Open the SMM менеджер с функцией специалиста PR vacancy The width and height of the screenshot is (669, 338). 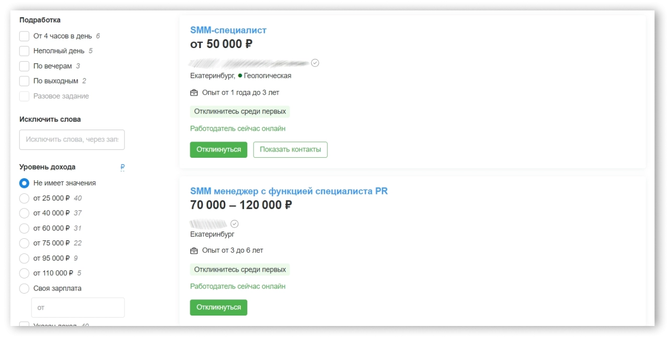[x=289, y=191]
